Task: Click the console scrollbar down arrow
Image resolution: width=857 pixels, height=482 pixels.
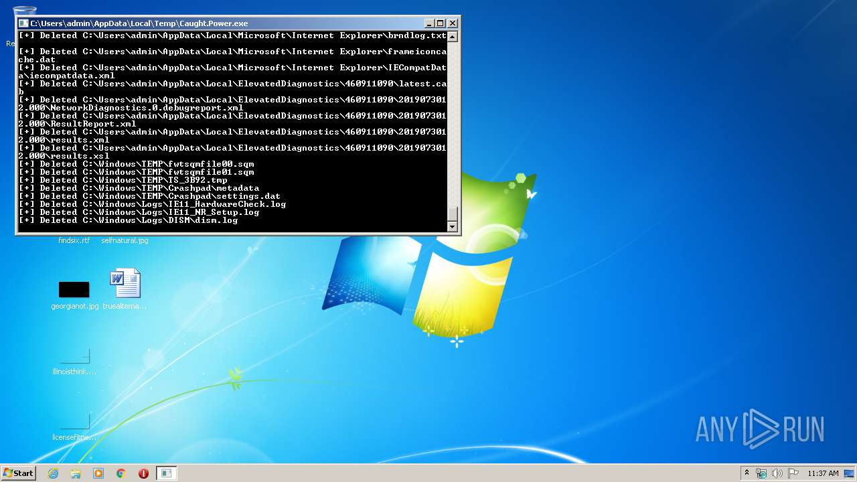Action: click(453, 227)
